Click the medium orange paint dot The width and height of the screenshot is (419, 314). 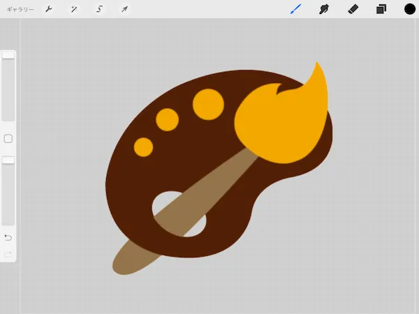coord(168,119)
